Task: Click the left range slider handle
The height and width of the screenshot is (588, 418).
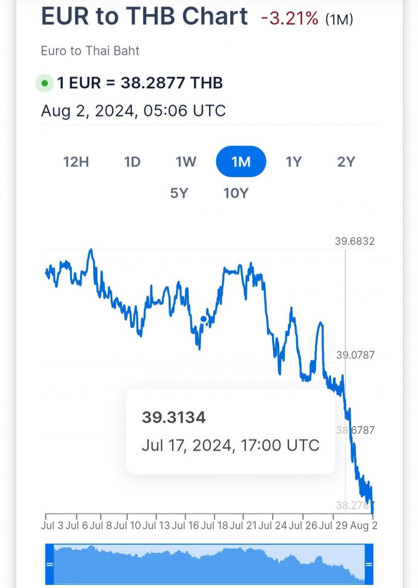Action: 49,564
